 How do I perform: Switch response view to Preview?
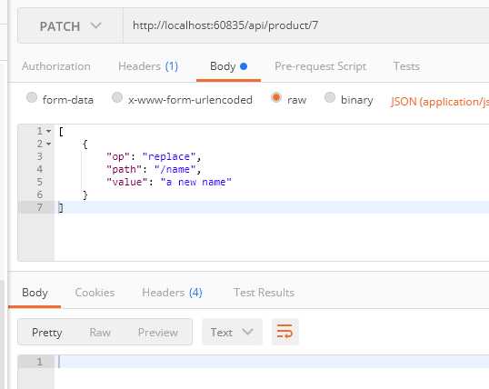158,333
